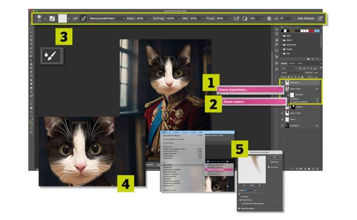Expand the Nass percentage dropdown

[149, 19]
